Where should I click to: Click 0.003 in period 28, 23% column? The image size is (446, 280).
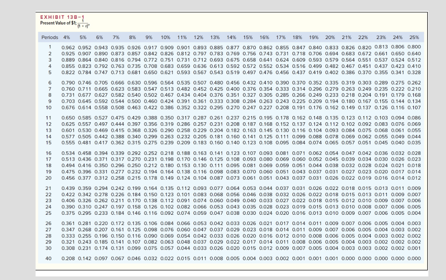point(381,236)
